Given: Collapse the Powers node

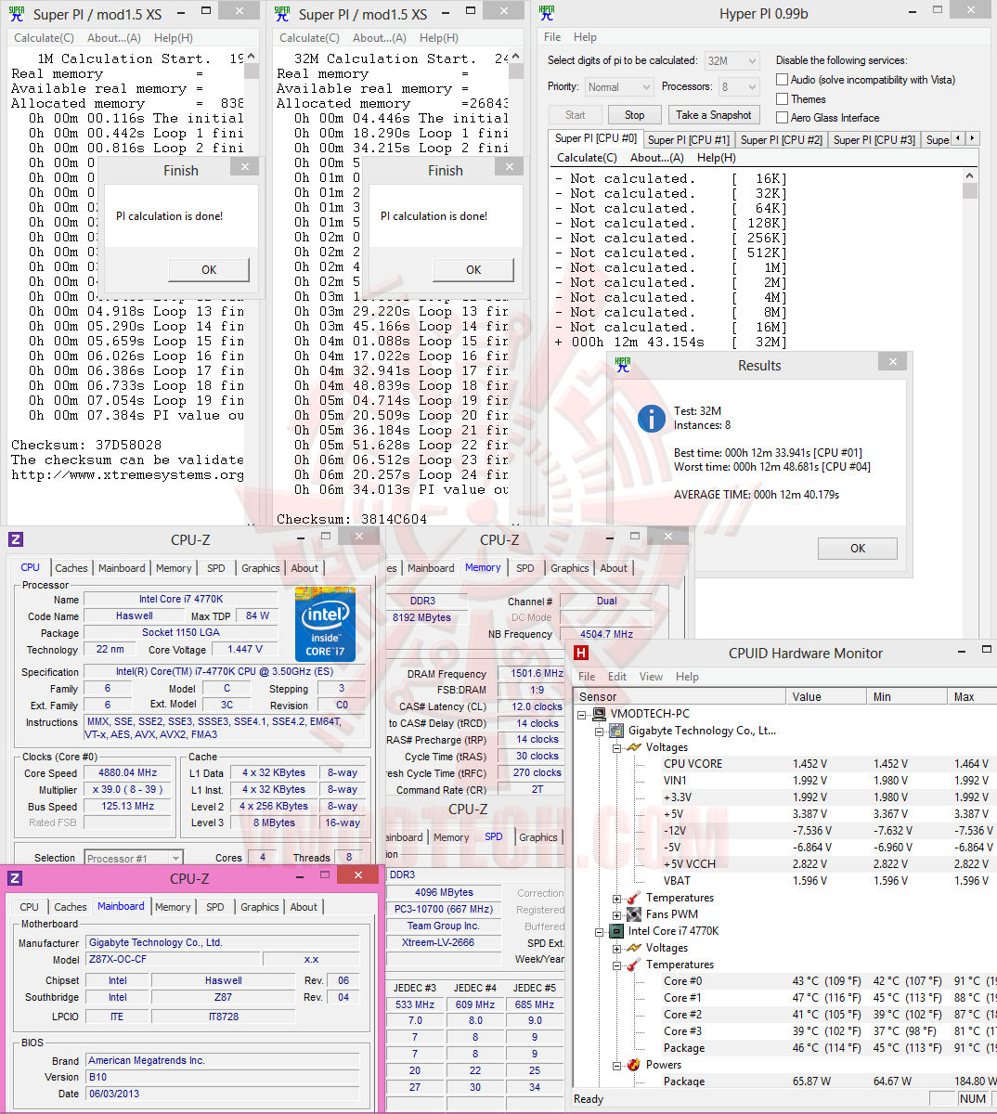Looking at the screenshot, I should (616, 1066).
